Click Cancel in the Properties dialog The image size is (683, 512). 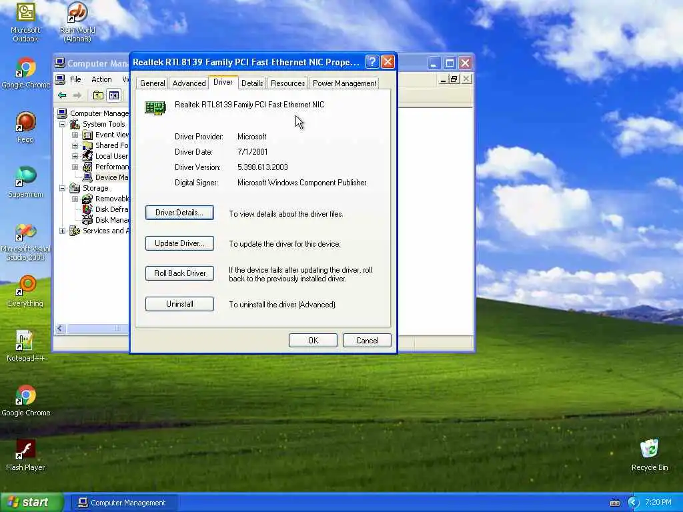tap(367, 341)
